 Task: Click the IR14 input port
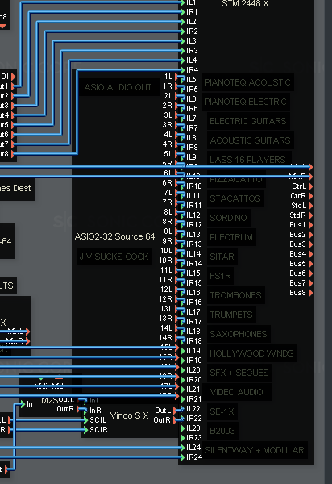182,264
